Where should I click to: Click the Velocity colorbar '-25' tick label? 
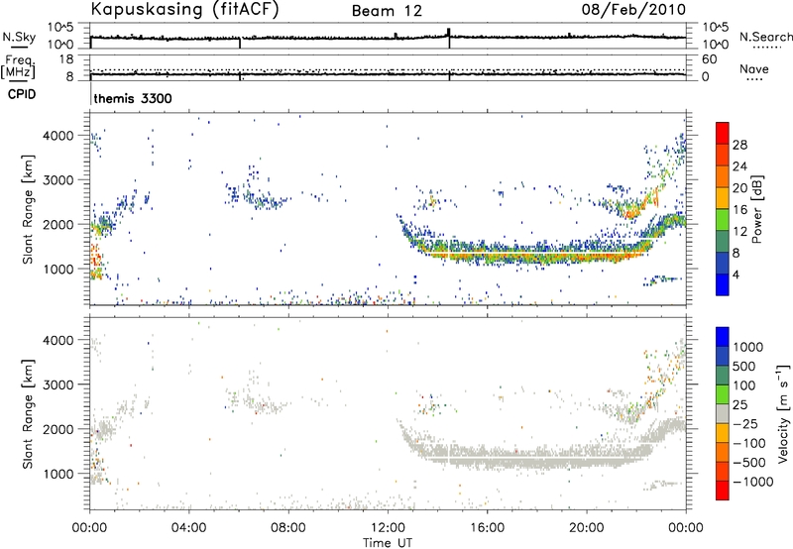pyautogui.click(x=745, y=423)
